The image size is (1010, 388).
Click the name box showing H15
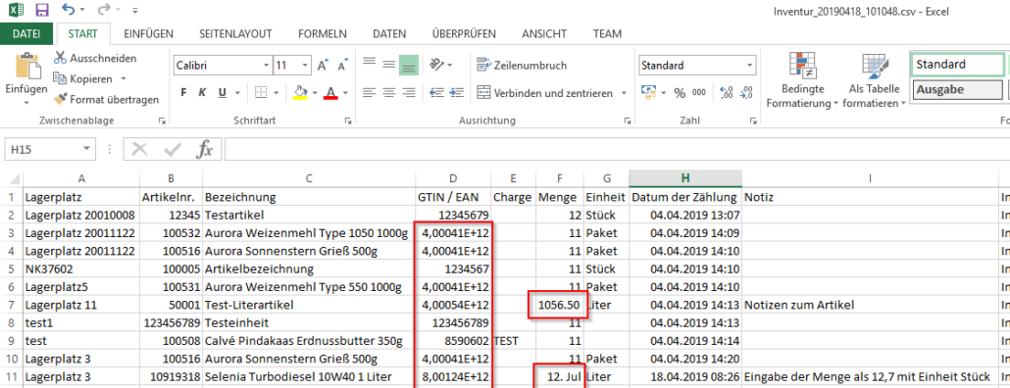pos(50,149)
